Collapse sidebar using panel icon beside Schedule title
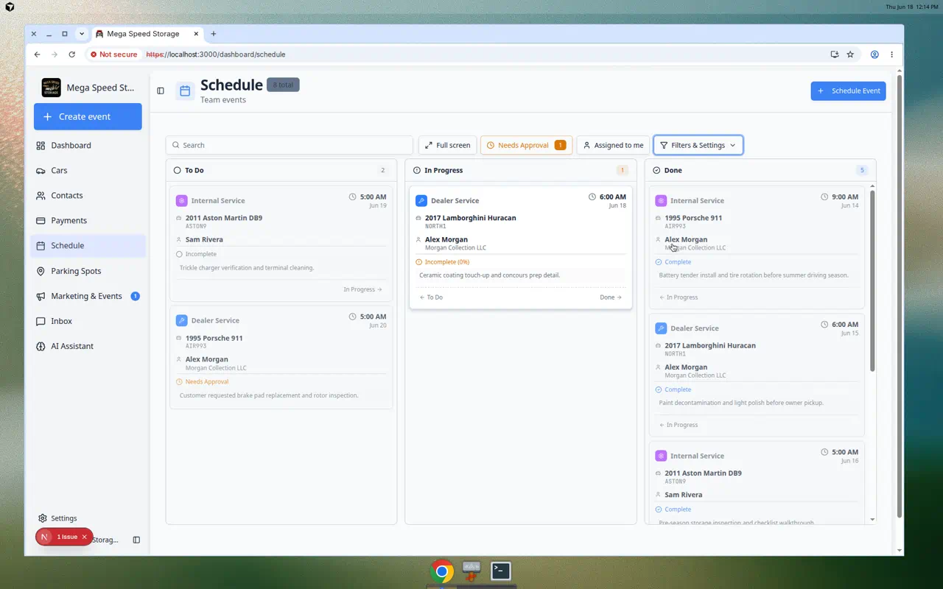Image resolution: width=943 pixels, height=589 pixels. (161, 91)
